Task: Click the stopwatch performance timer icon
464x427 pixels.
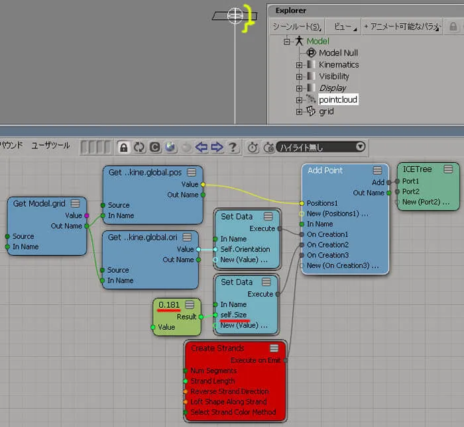Action: pos(253,147)
